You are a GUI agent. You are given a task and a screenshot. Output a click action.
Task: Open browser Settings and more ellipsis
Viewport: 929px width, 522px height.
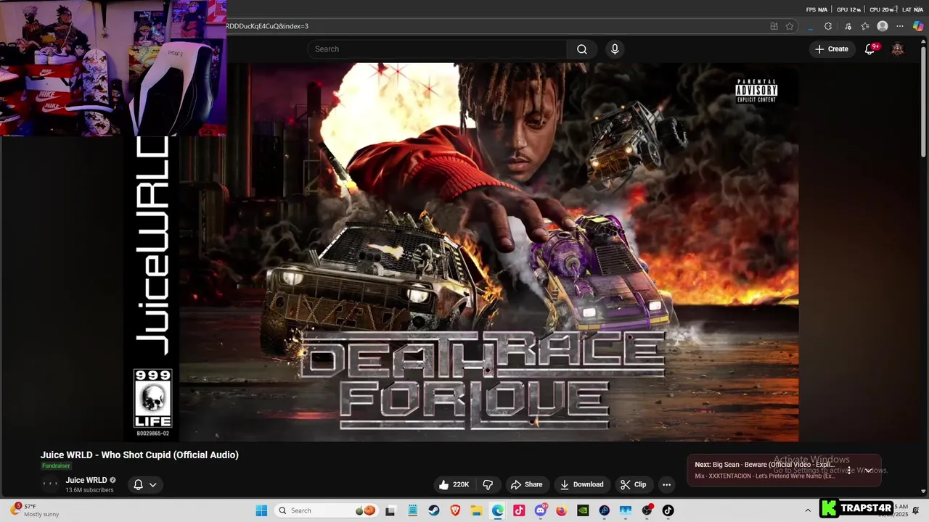pos(901,26)
